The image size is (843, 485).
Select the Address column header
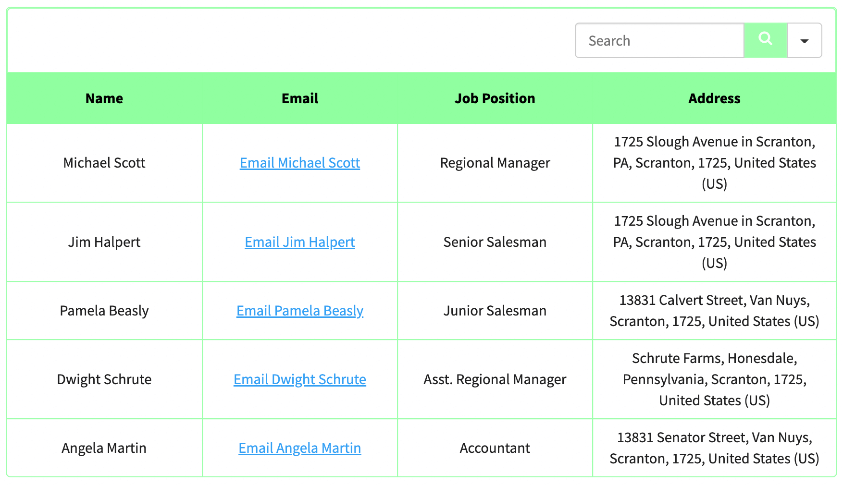point(714,98)
